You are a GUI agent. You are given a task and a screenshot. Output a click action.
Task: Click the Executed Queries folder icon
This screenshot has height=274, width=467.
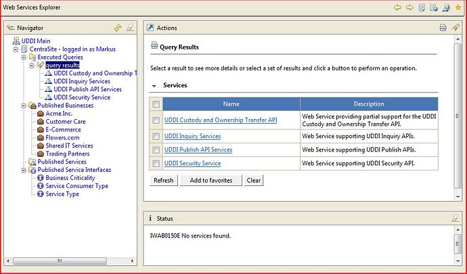point(32,57)
